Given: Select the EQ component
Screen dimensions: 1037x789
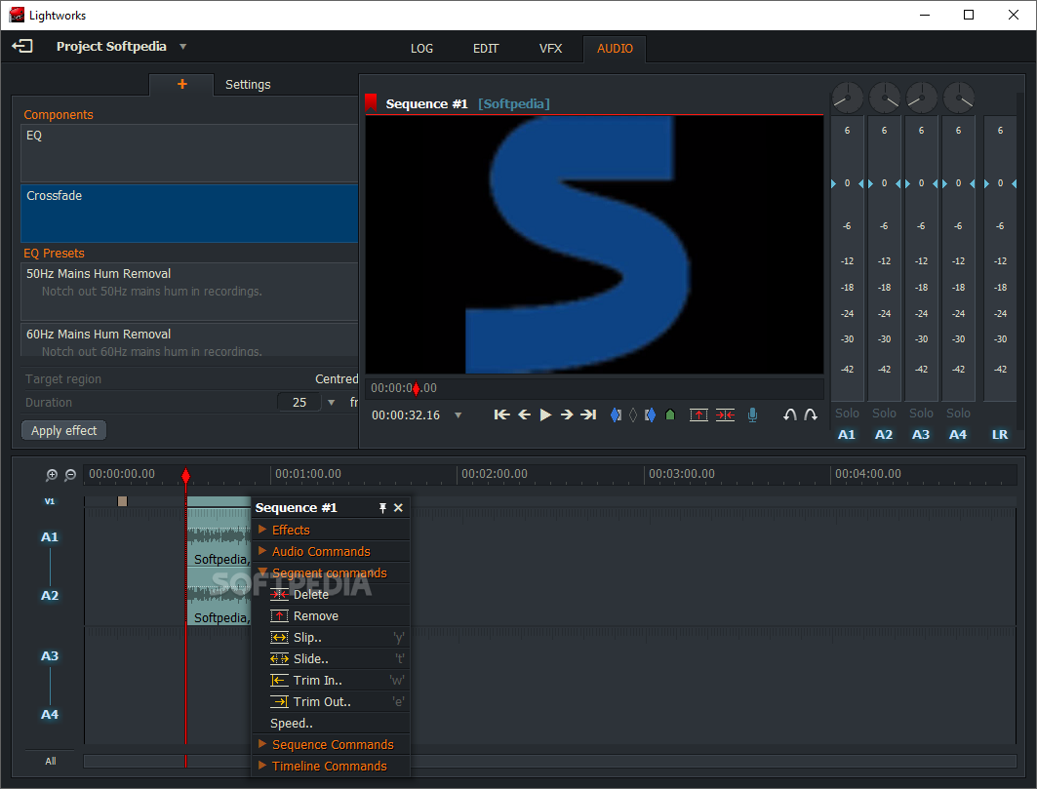Looking at the screenshot, I should (x=189, y=153).
